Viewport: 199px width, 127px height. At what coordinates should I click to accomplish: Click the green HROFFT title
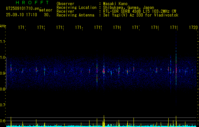pos(32,3)
